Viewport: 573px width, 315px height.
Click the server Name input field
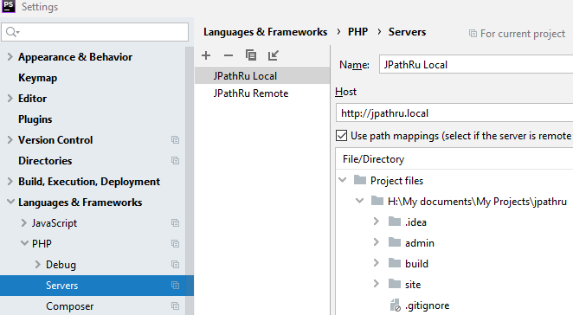[476, 64]
